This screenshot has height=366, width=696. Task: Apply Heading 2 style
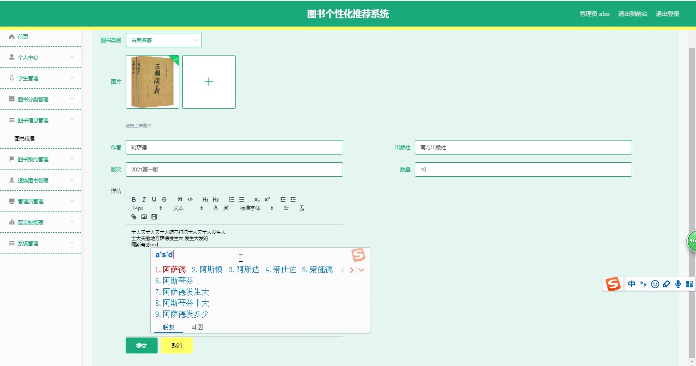pyautogui.click(x=216, y=199)
